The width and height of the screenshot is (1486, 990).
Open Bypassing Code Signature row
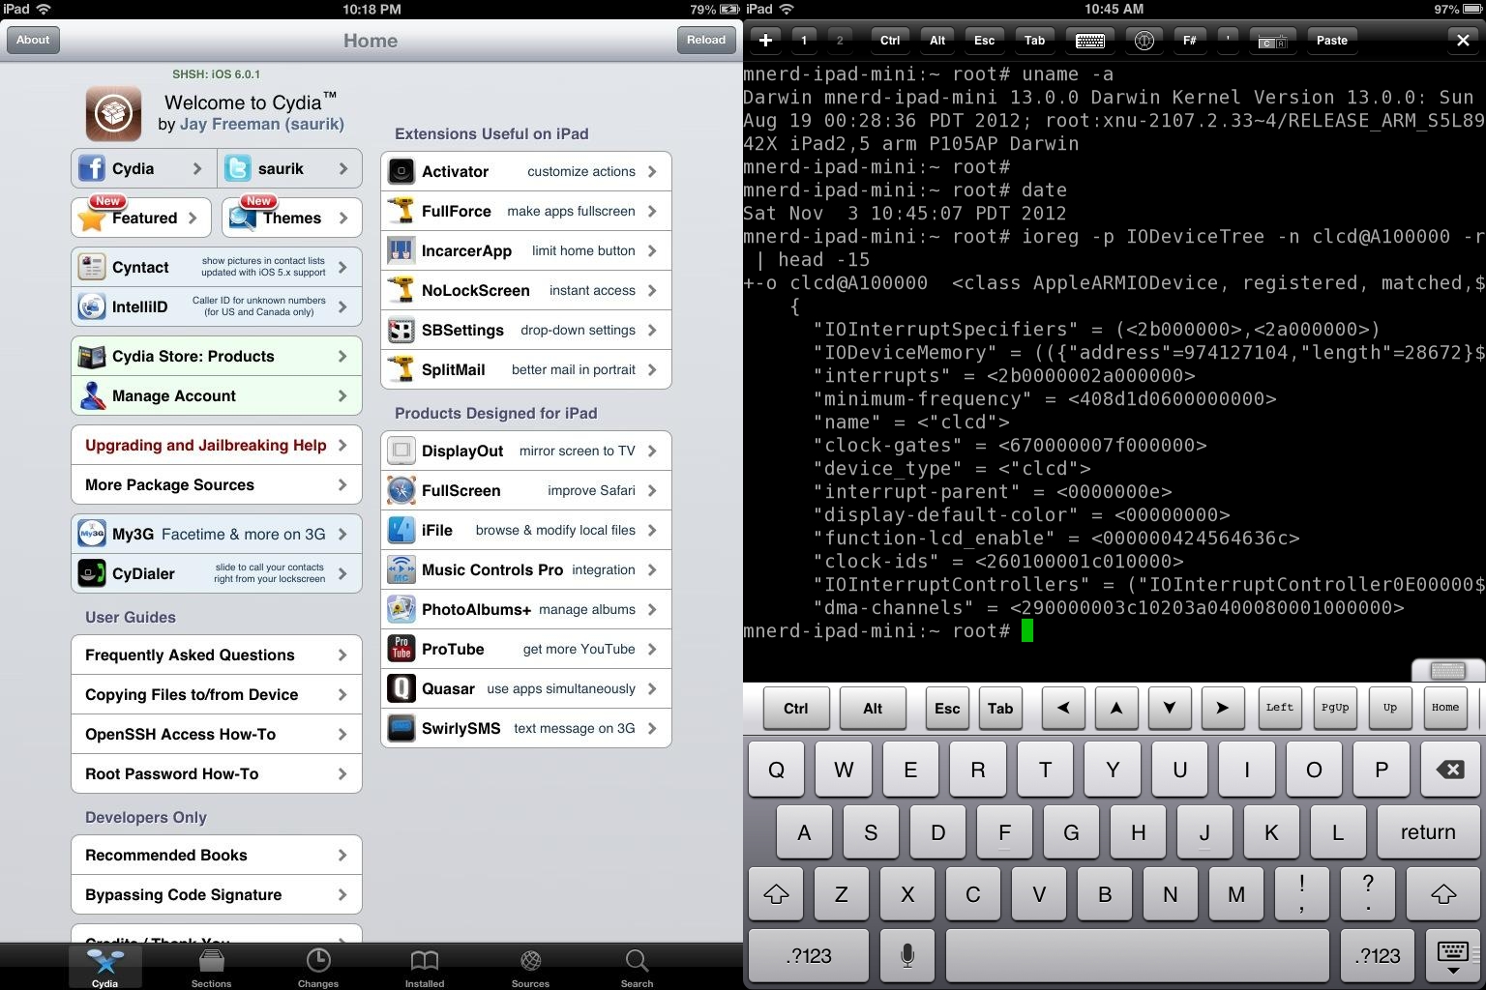[217, 895]
